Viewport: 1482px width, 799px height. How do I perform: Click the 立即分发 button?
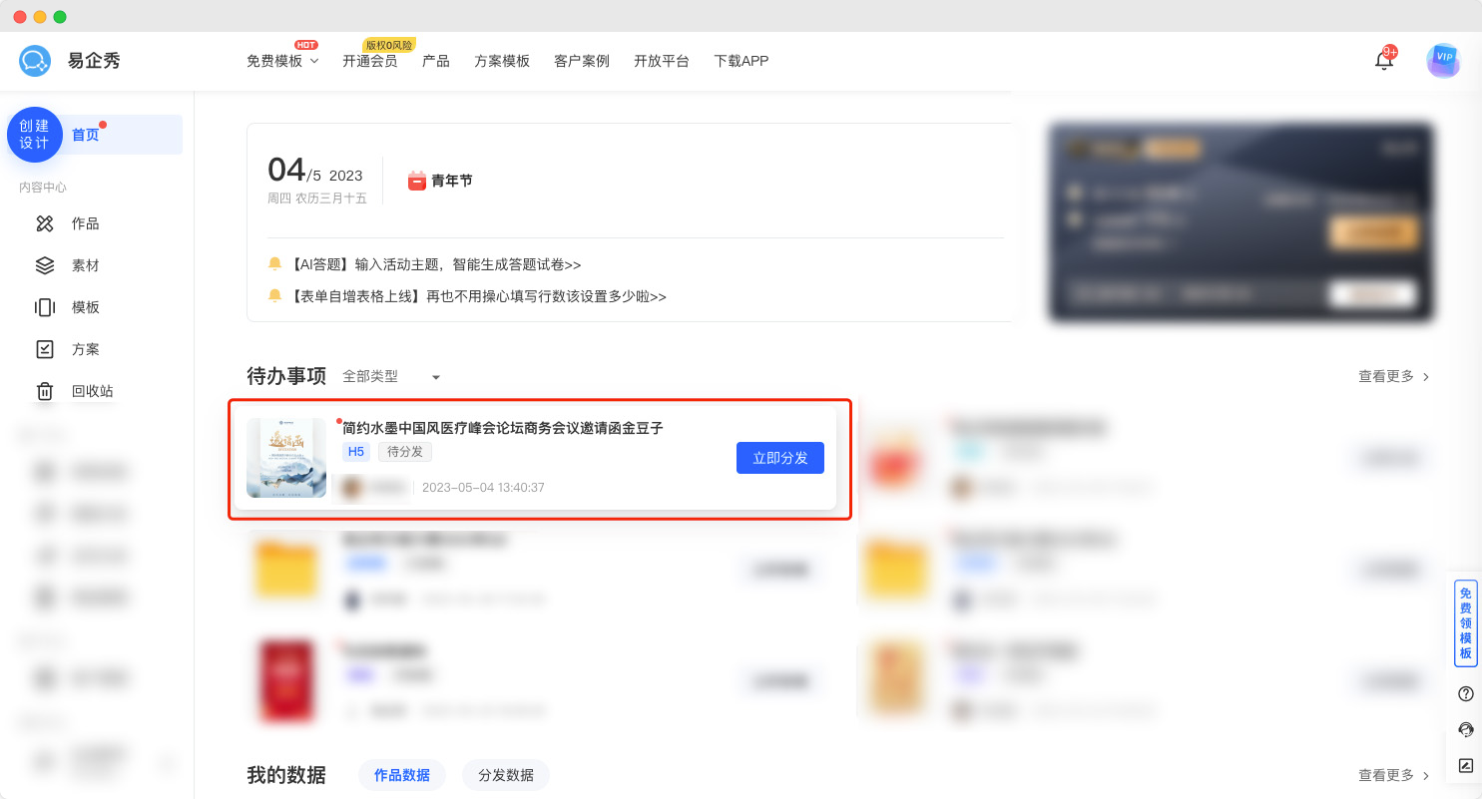780,458
